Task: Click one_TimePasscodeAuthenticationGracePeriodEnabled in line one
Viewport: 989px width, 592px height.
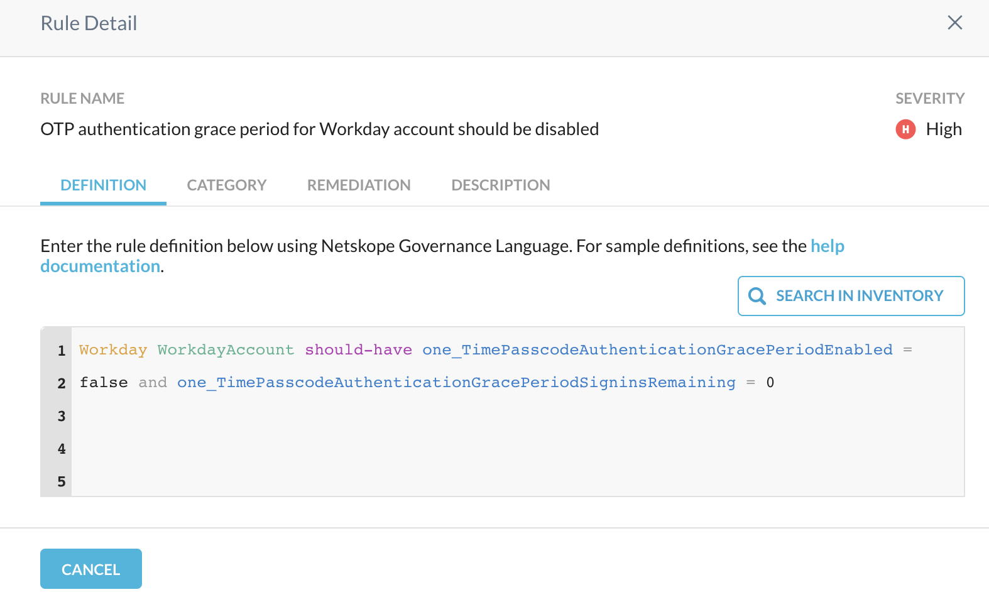Action: click(x=657, y=350)
